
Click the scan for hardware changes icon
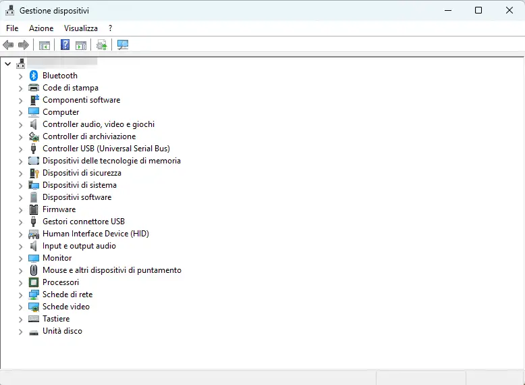point(122,45)
